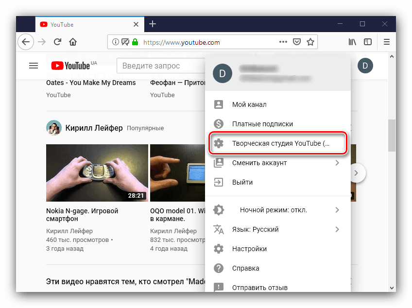Click the 28:21 duration badge

coord(136,195)
